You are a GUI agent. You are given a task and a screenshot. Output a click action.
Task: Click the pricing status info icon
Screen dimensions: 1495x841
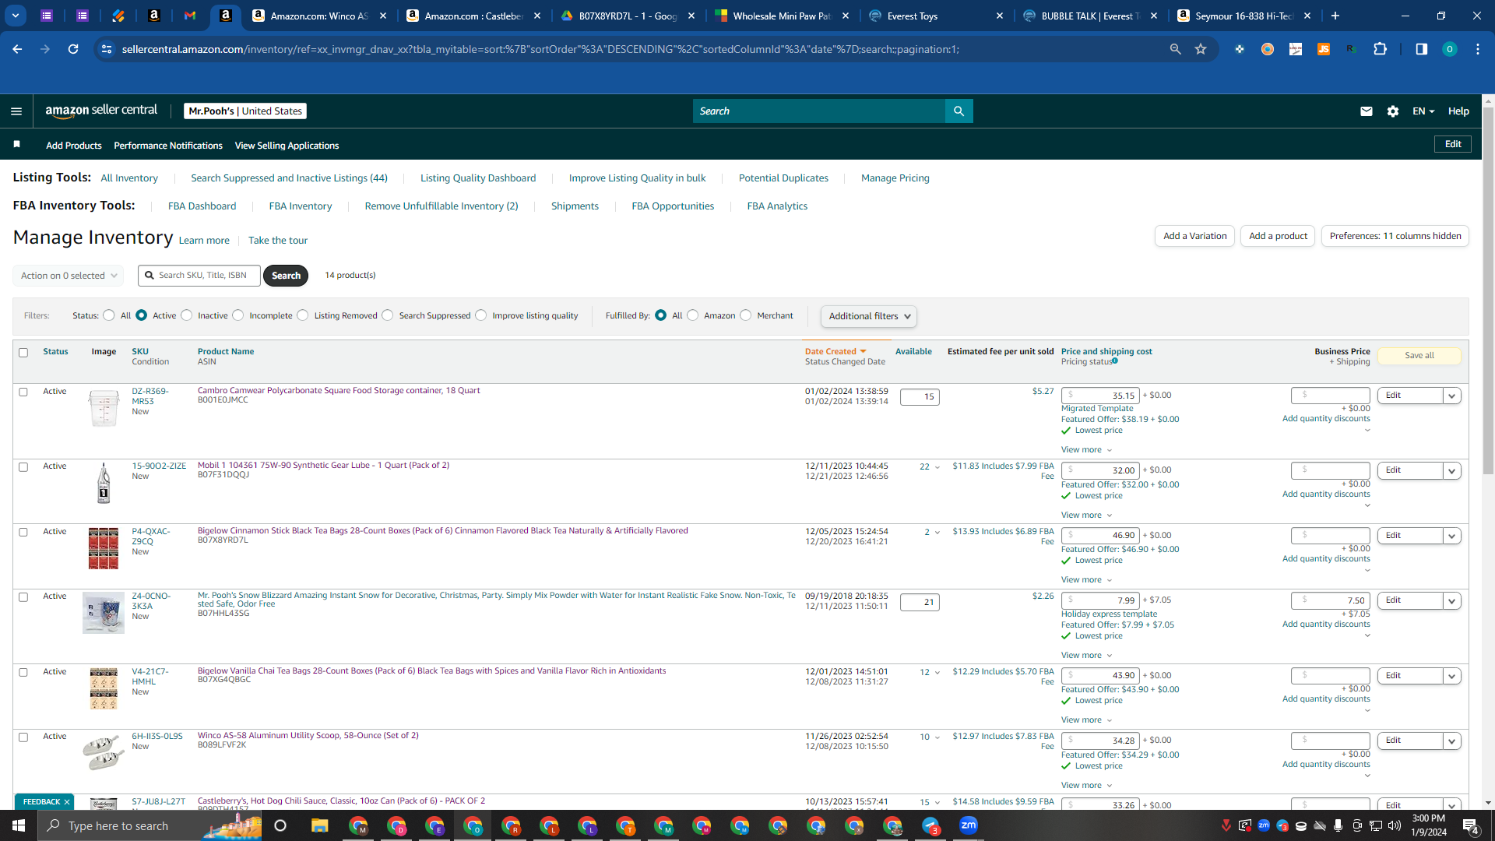pyautogui.click(x=1115, y=361)
